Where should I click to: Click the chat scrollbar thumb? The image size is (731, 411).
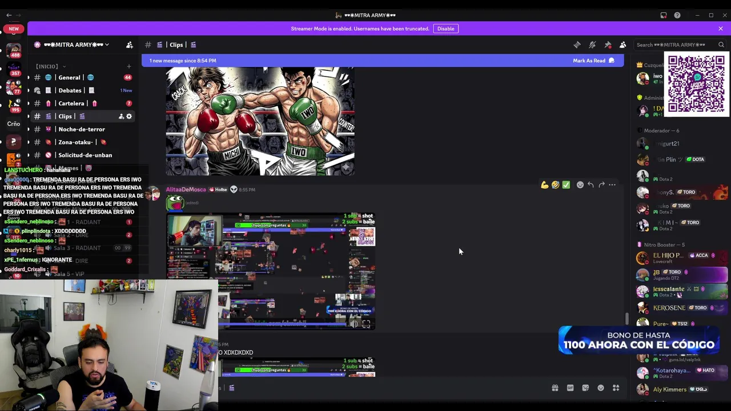(x=626, y=319)
